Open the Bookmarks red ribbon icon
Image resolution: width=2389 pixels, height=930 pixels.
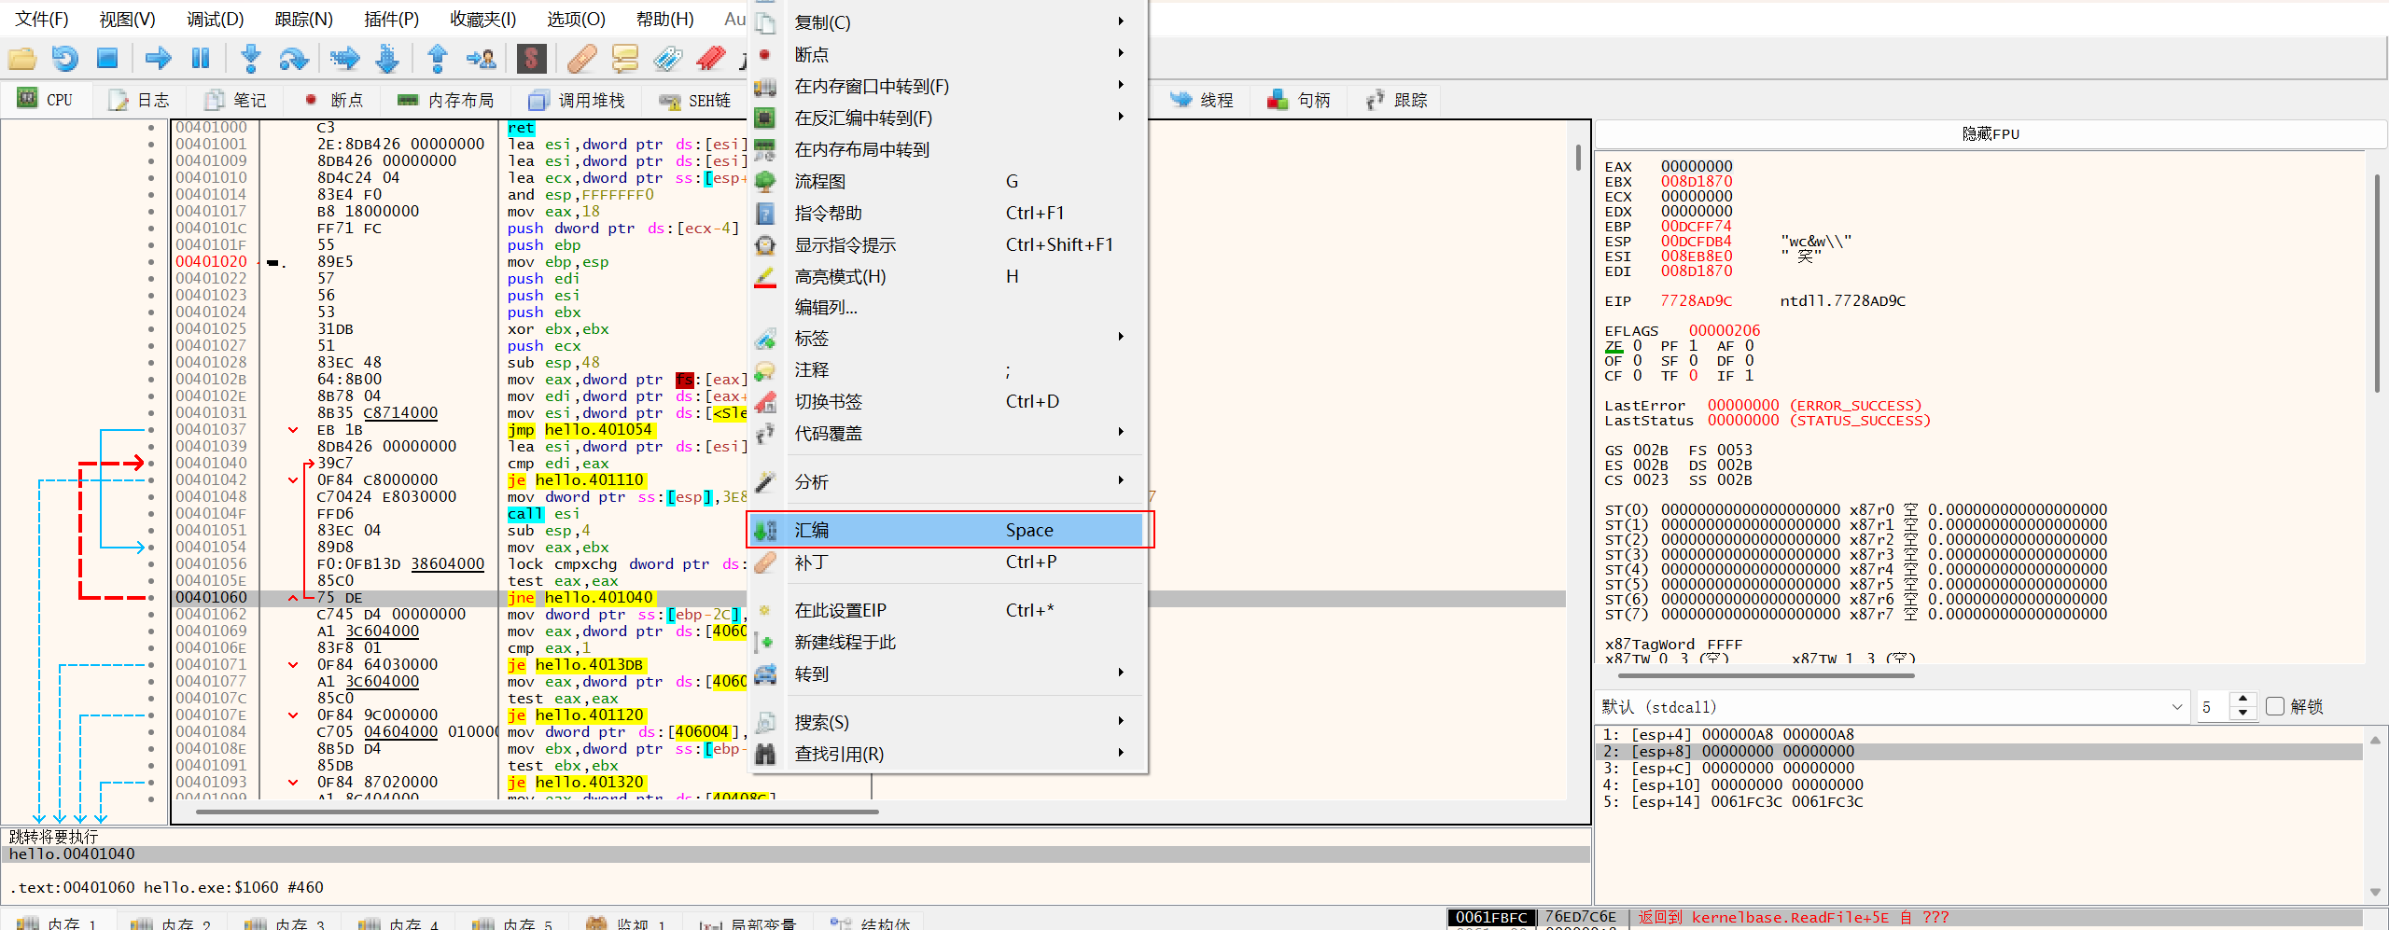[x=711, y=59]
